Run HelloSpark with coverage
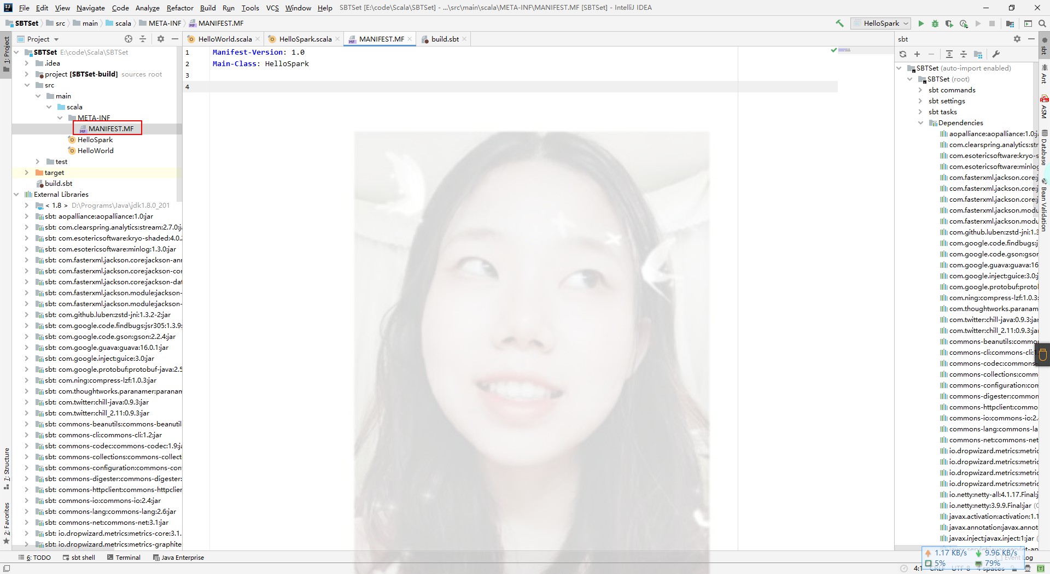 click(x=950, y=24)
